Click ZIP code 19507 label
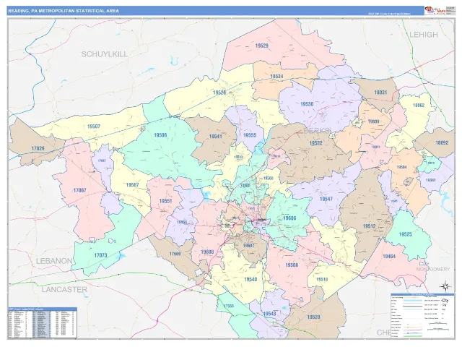 94,127
